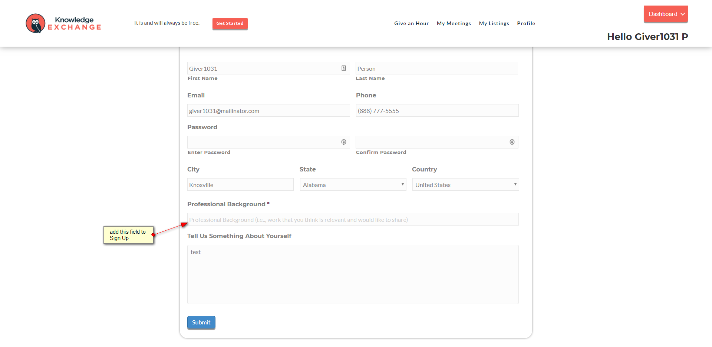Click the Knowledge Exchange owl logo
This screenshot has width=712, height=347.
[x=36, y=23]
